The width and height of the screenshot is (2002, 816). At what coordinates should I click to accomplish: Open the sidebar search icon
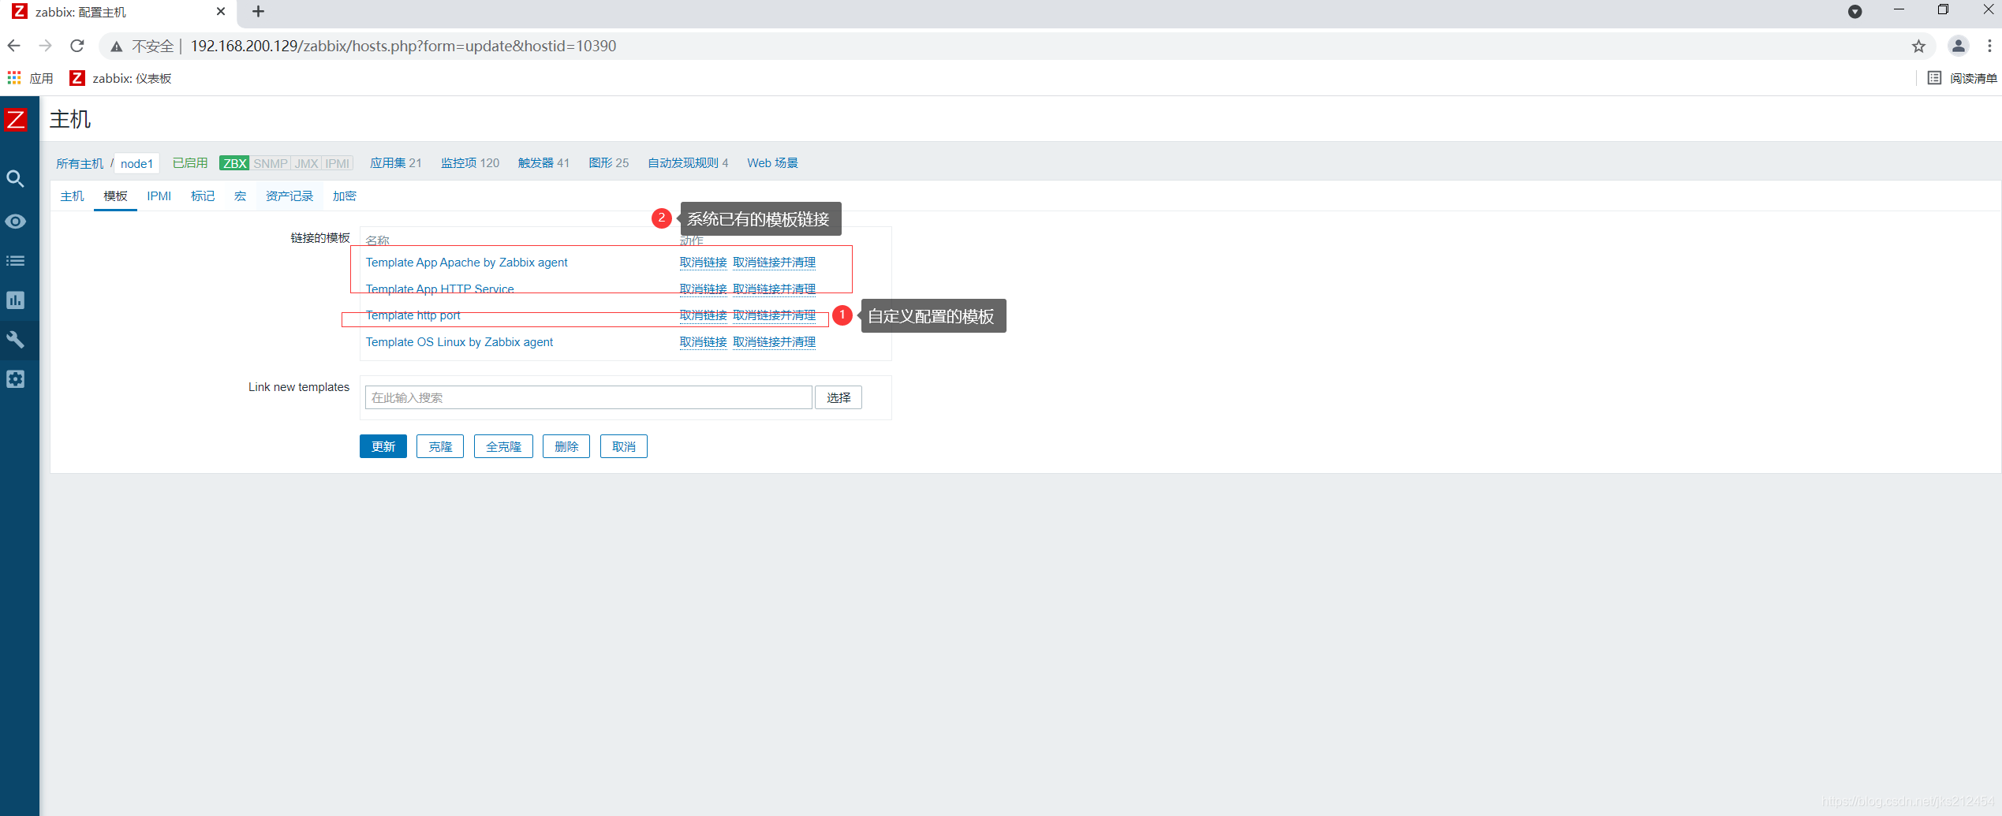pos(15,179)
